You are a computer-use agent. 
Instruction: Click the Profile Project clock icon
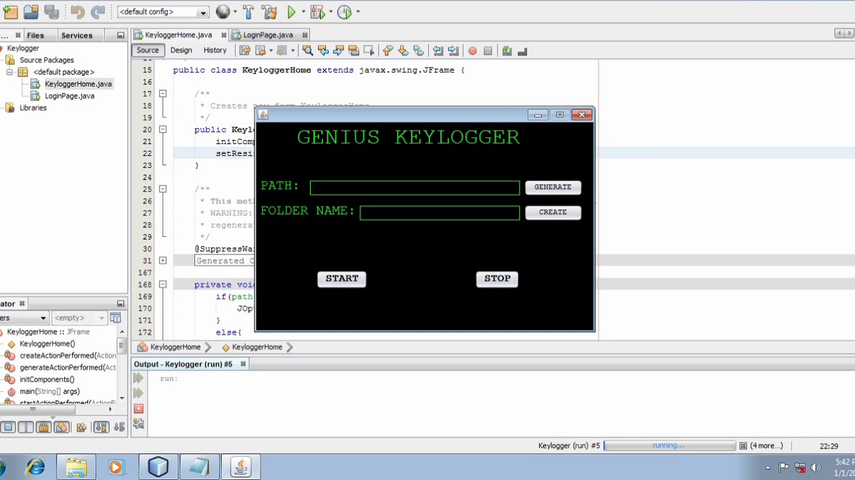(345, 12)
